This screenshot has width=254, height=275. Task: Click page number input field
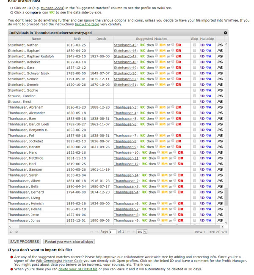113,232
